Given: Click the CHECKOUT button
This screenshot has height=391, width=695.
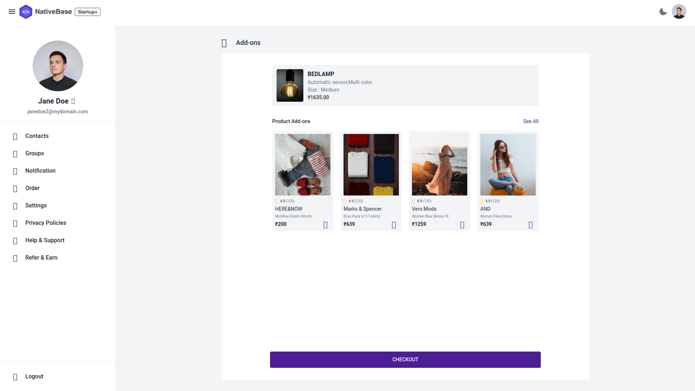Looking at the screenshot, I should (405, 360).
